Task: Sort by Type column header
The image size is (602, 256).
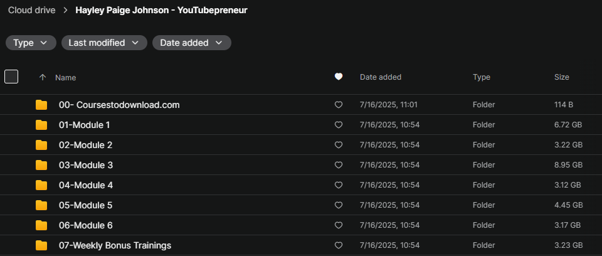Action: (482, 77)
